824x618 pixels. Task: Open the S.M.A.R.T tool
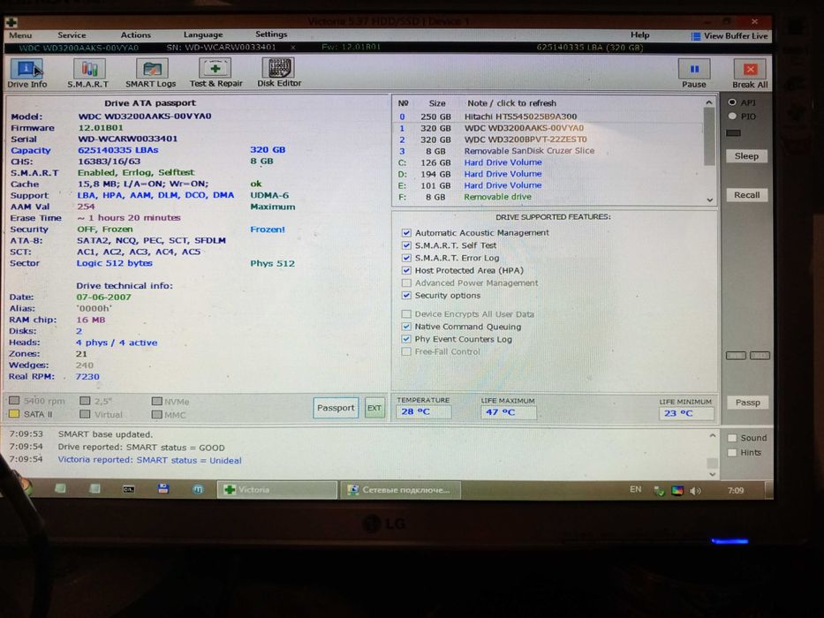(x=88, y=73)
